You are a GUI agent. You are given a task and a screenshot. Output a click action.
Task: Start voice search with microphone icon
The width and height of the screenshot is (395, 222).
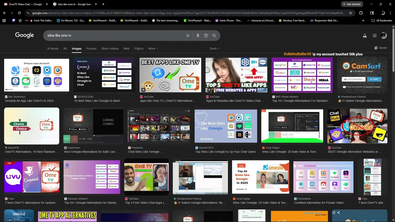click(x=198, y=35)
